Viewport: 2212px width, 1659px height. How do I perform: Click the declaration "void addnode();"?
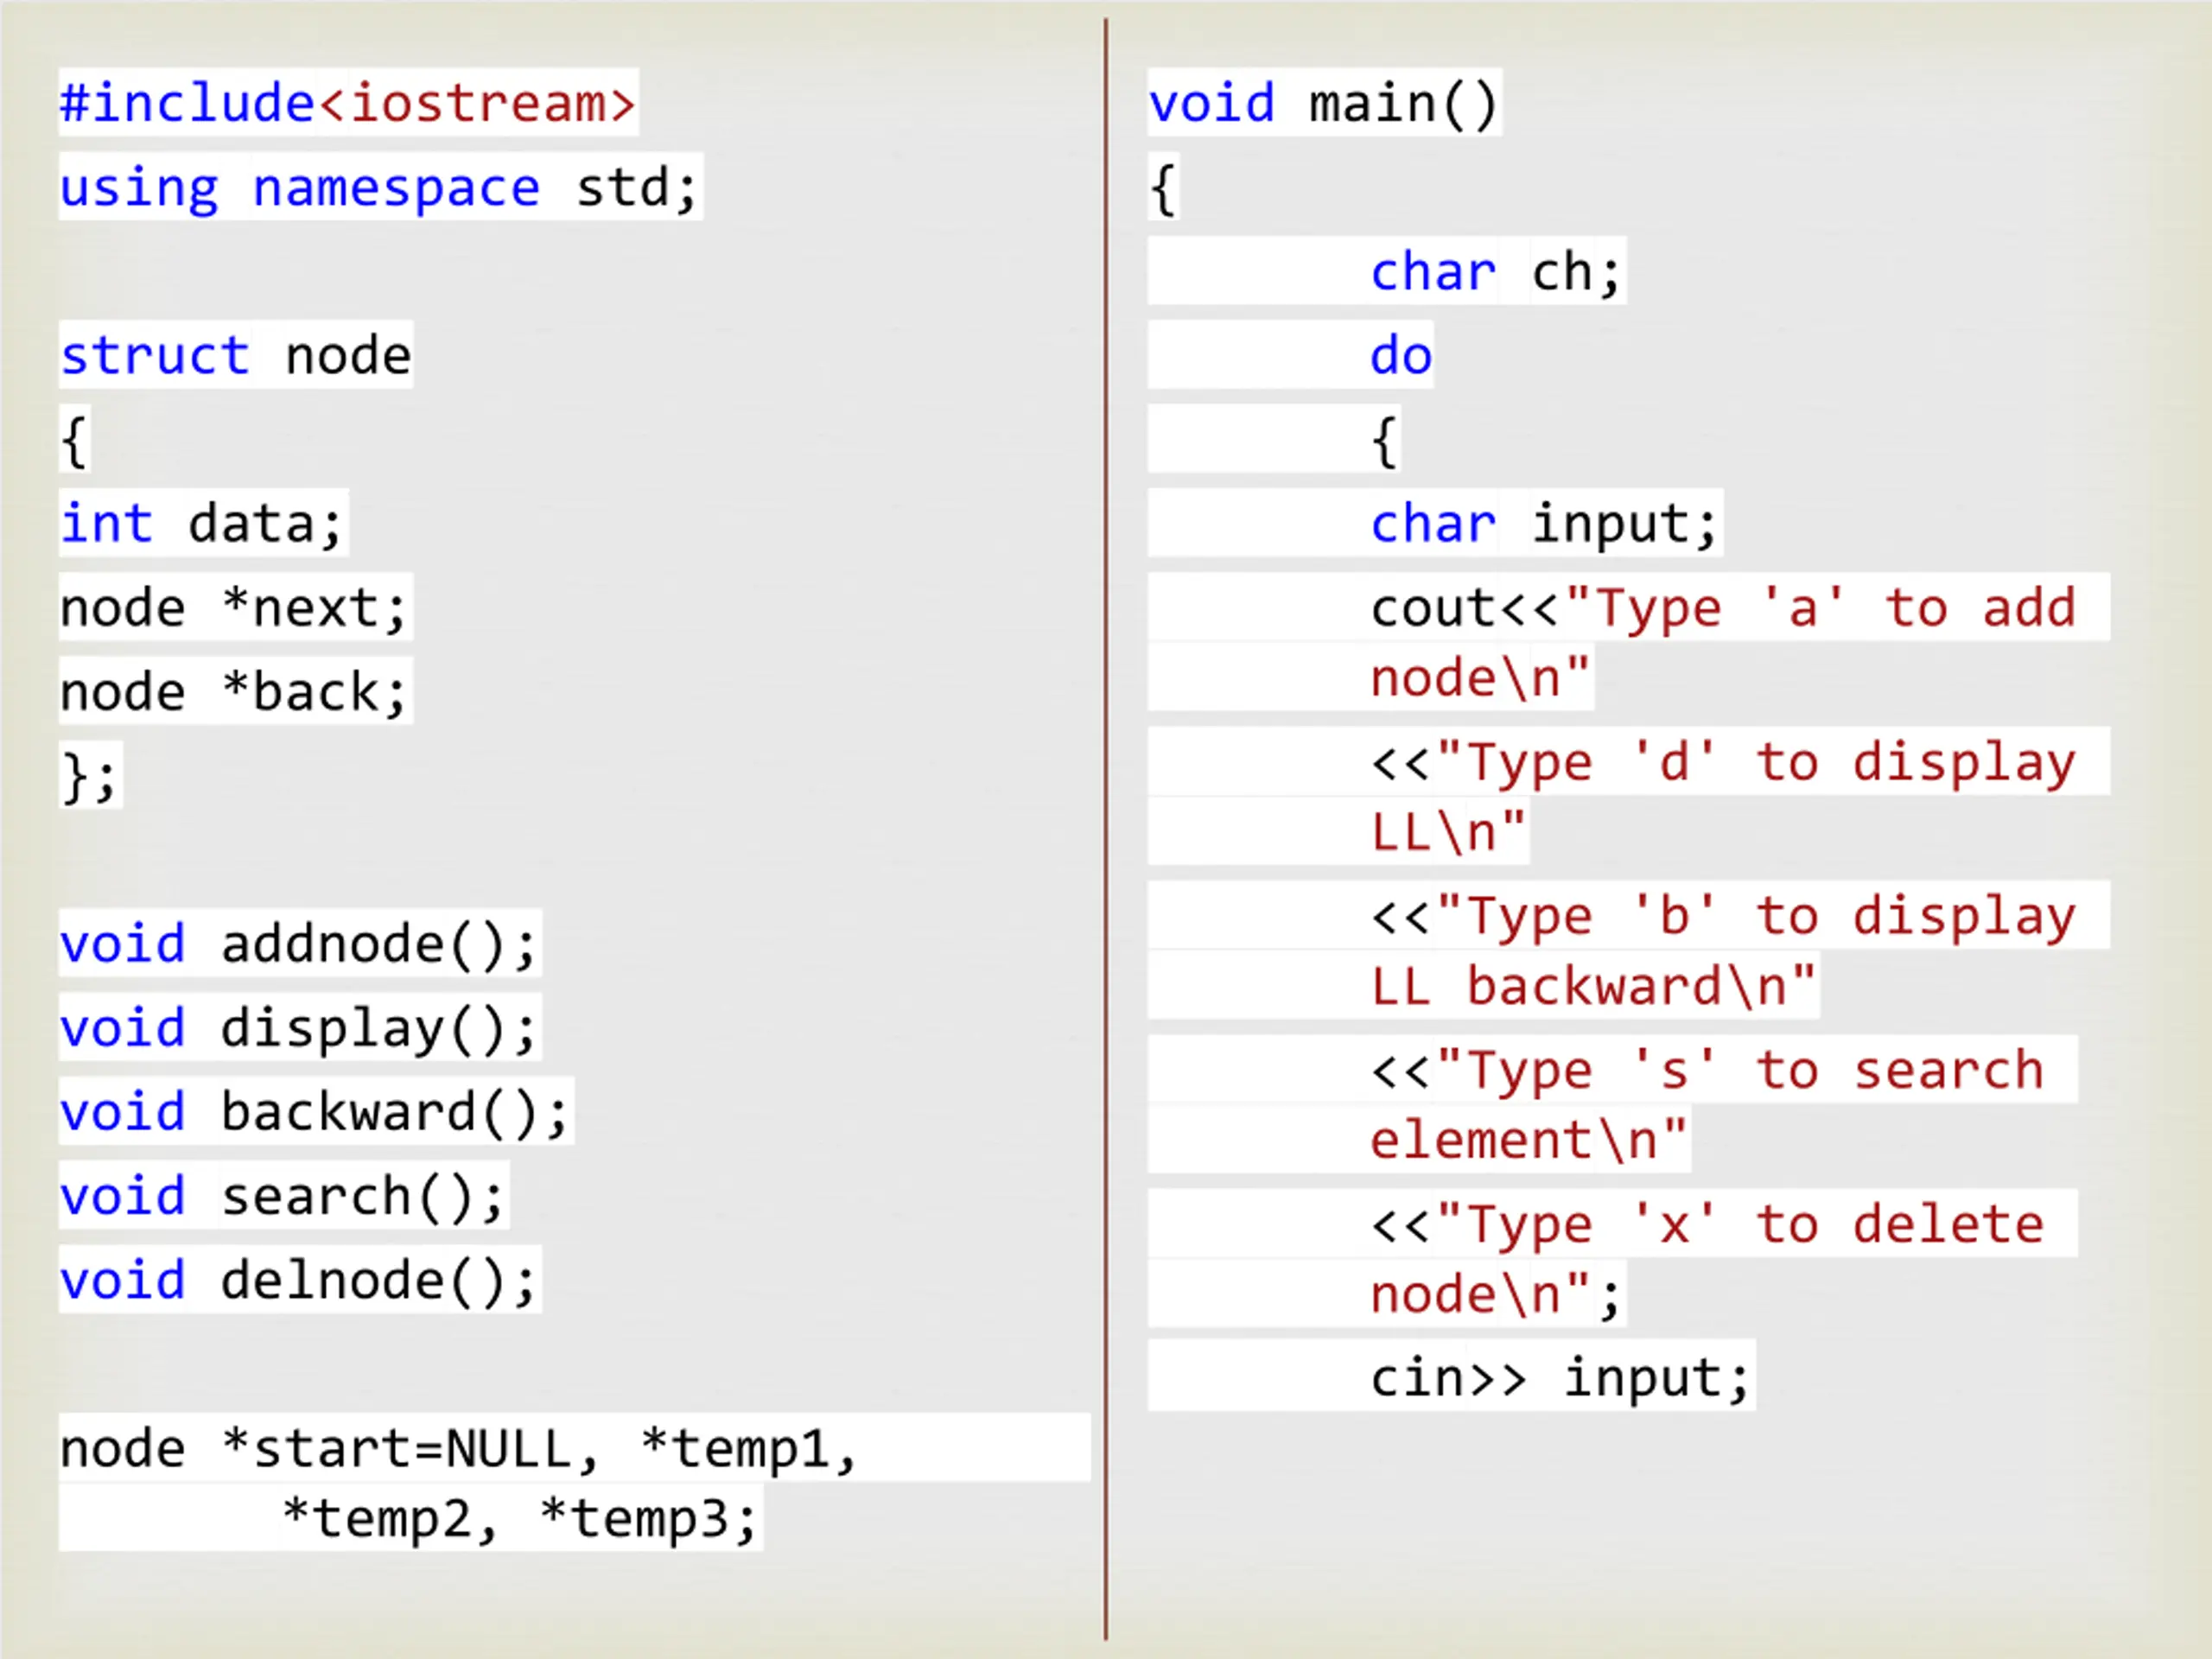299,944
